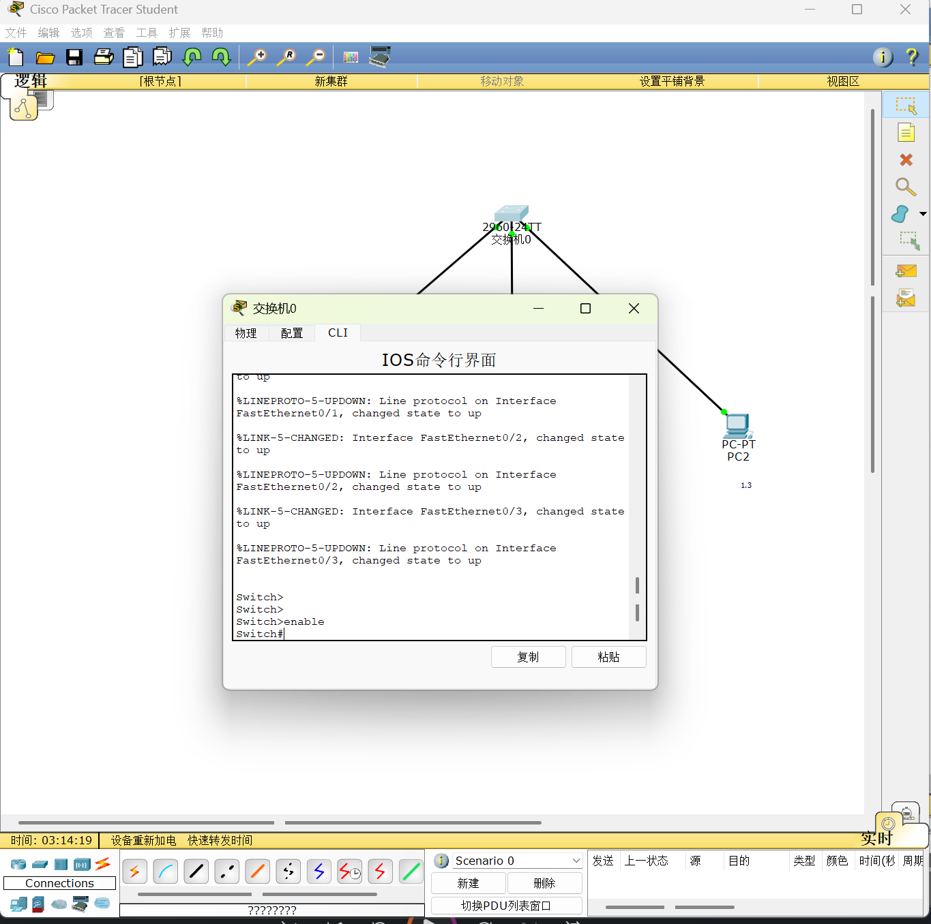Choose the Routers device category
This screenshot has width=931, height=924.
tap(18, 865)
